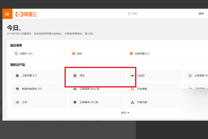Click the 域名 globe icon in my products
This screenshot has height=139, width=208.
click(75, 75)
